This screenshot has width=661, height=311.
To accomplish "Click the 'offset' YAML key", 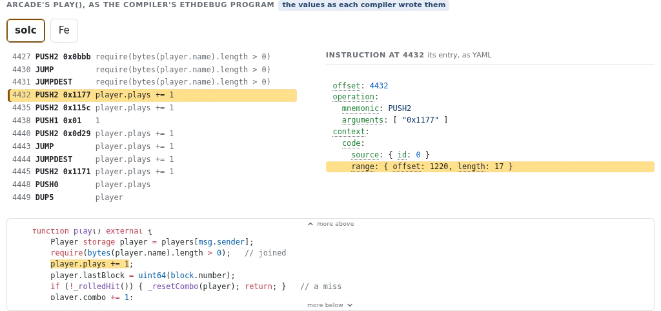I will point(347,86).
